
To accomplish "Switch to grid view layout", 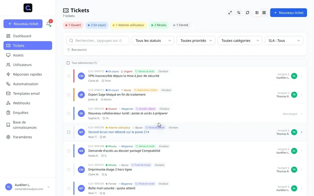I will click(x=264, y=13).
